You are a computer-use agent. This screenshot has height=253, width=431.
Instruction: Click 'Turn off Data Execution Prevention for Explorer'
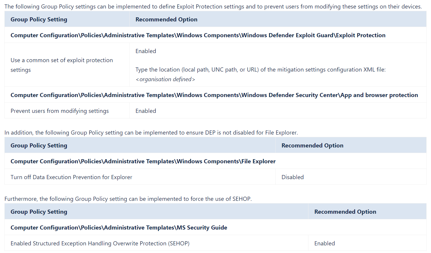(x=71, y=177)
